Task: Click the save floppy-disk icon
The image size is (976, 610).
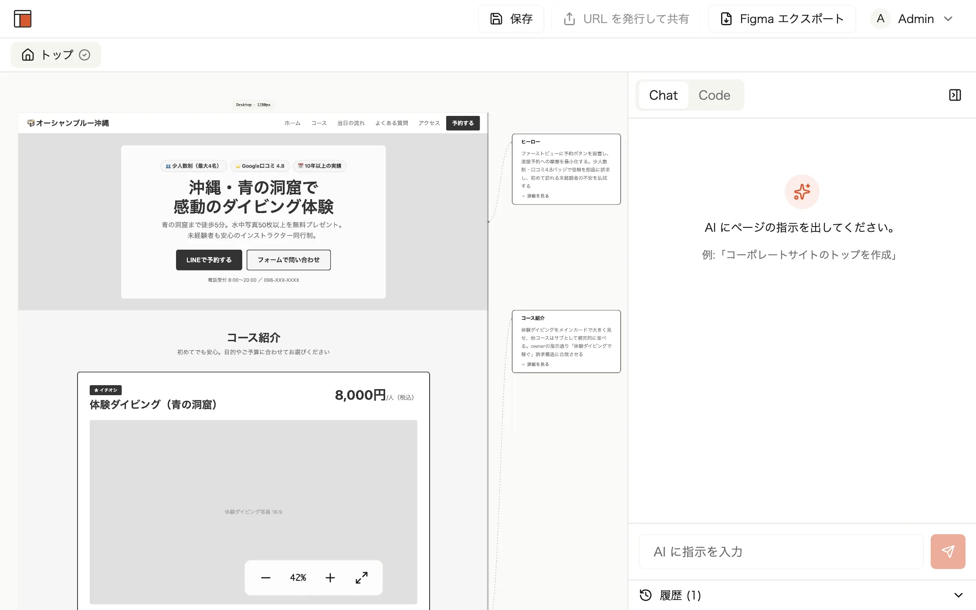Action: click(x=496, y=19)
